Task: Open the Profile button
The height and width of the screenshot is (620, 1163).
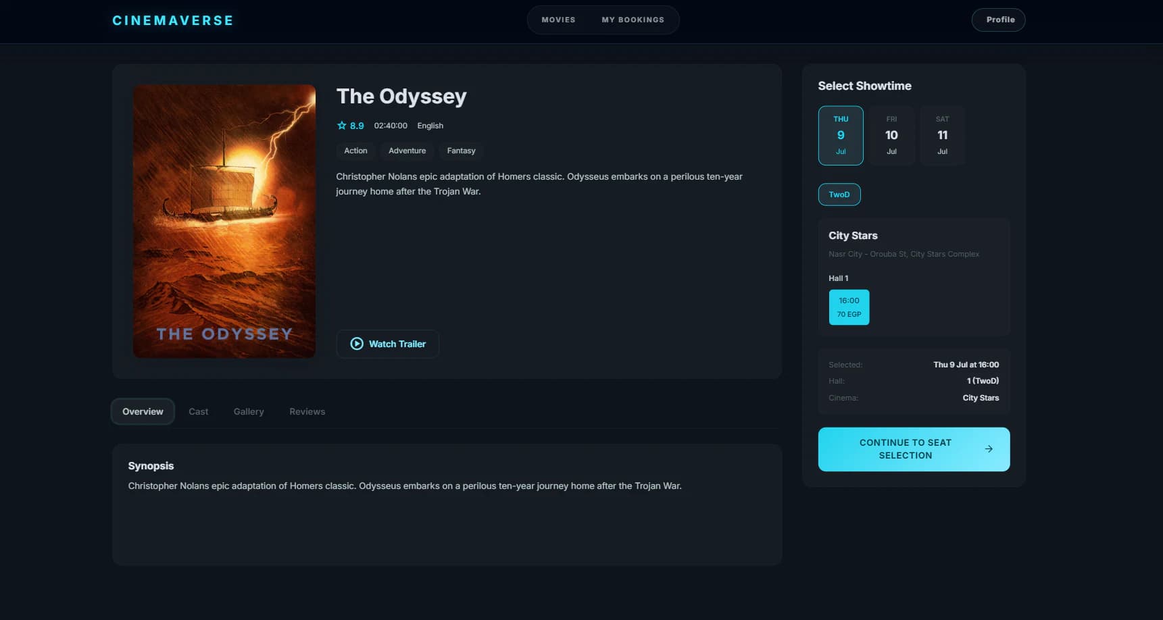Action: point(998,20)
